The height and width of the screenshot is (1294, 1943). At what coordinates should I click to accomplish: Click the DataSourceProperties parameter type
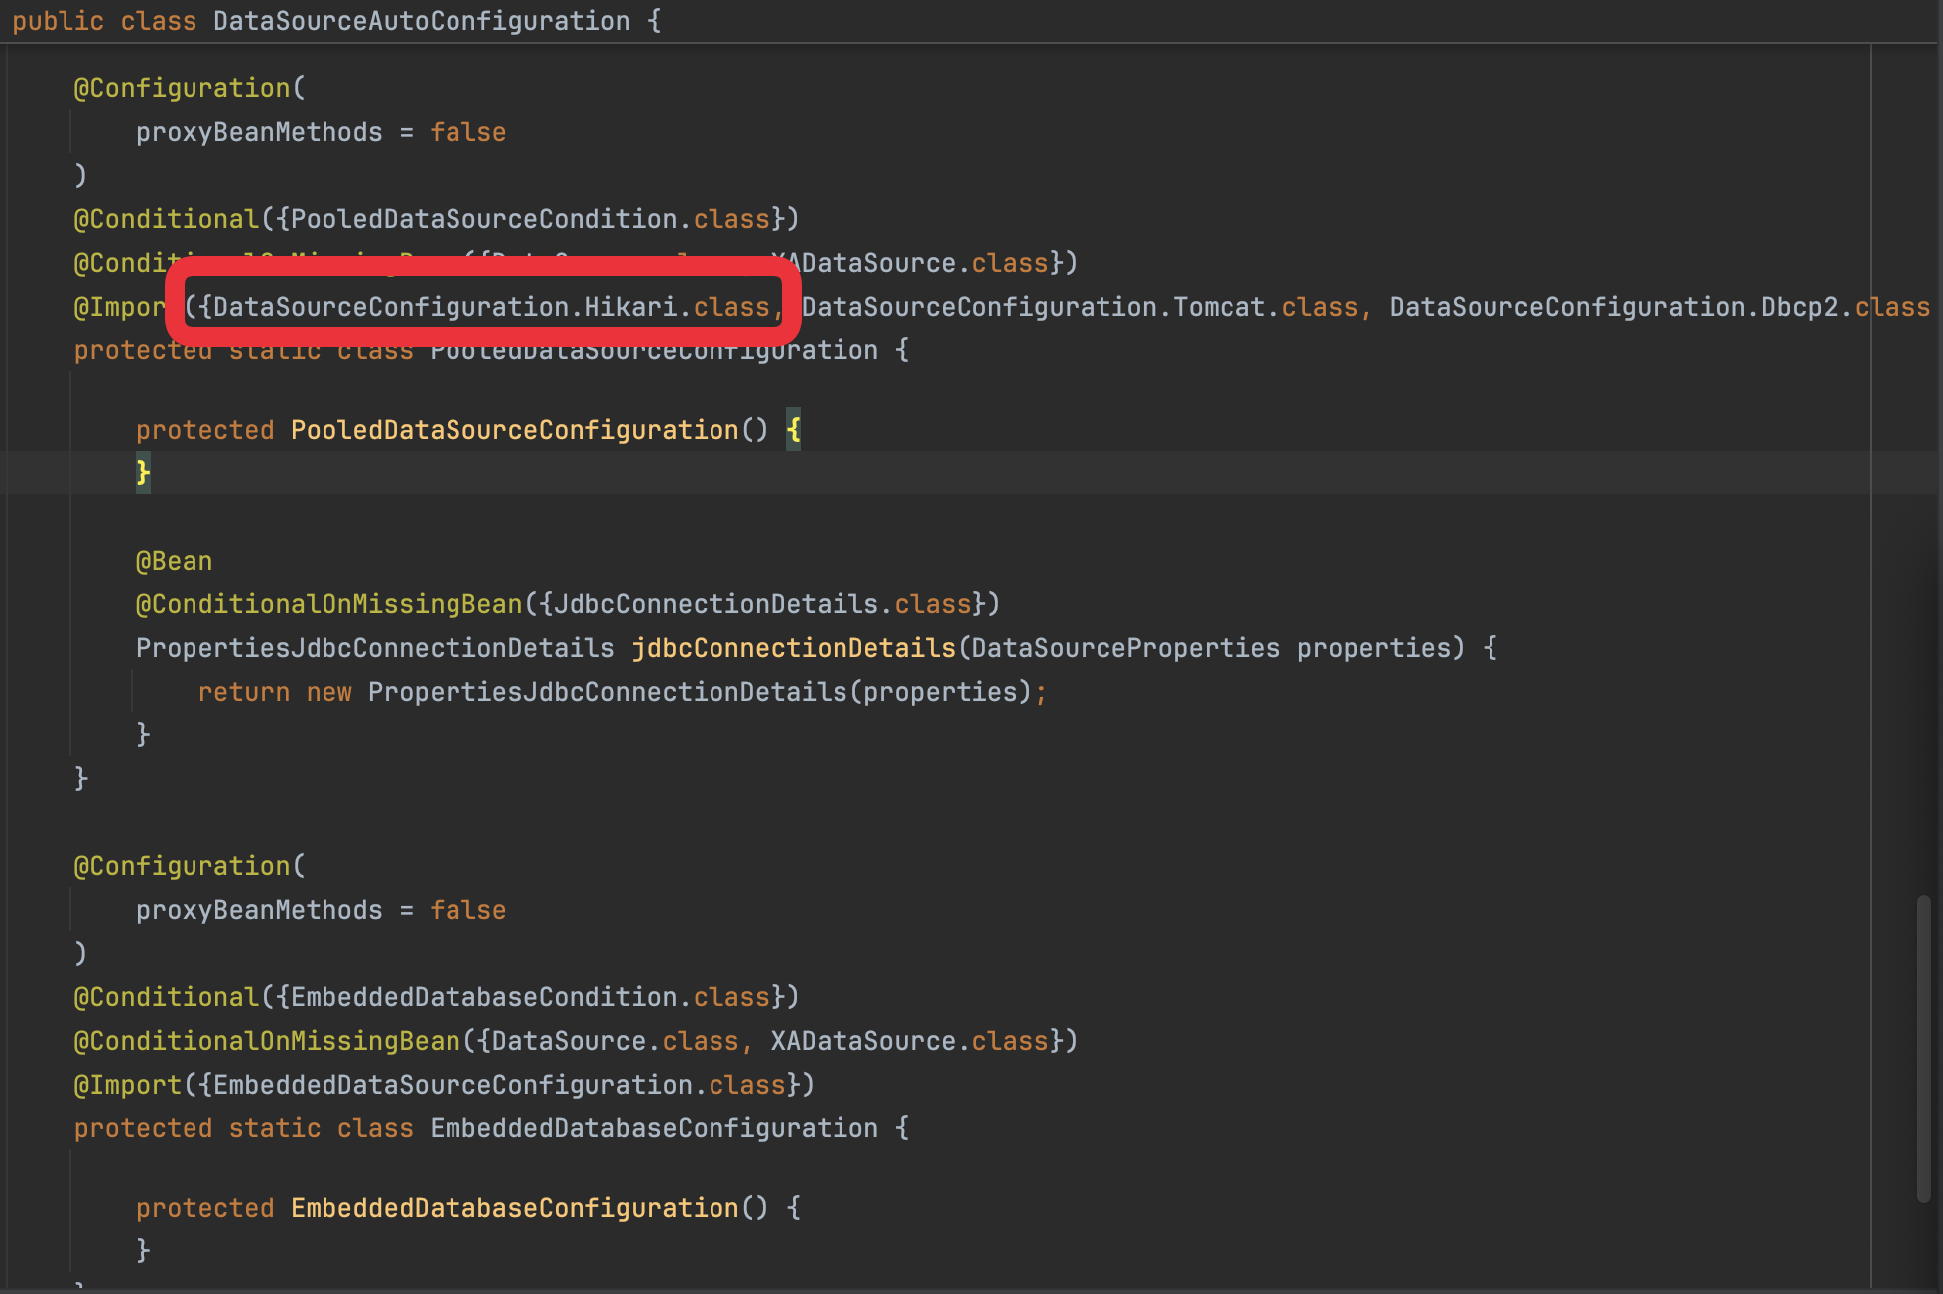[1125, 648]
